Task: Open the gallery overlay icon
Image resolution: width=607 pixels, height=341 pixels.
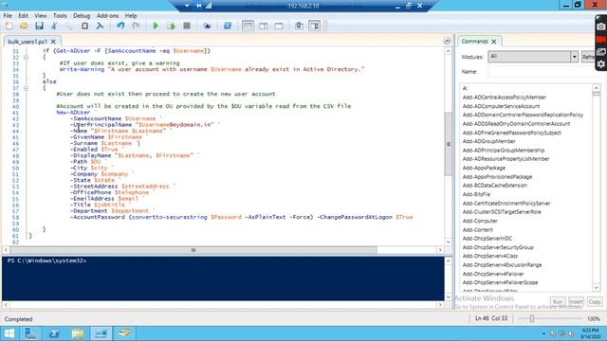Action: [600, 51]
